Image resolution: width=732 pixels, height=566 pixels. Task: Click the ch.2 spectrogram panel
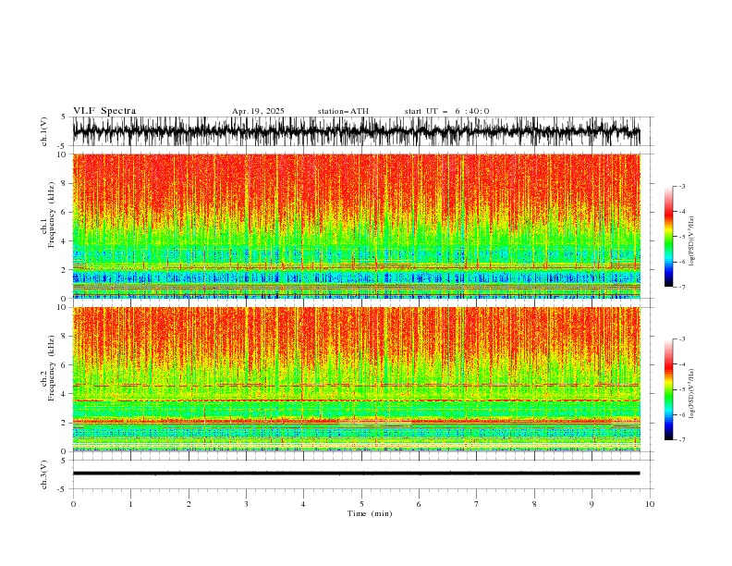tap(356, 379)
